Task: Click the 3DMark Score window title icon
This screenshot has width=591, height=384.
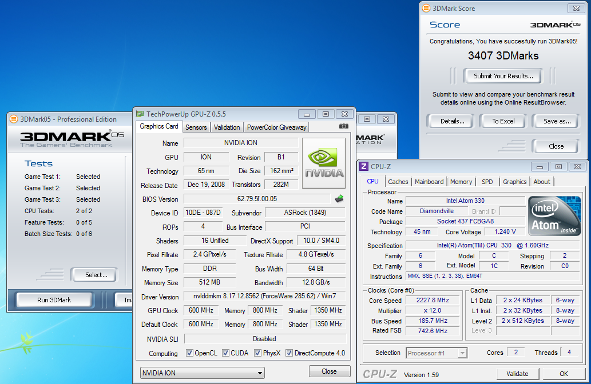Action: click(x=426, y=8)
